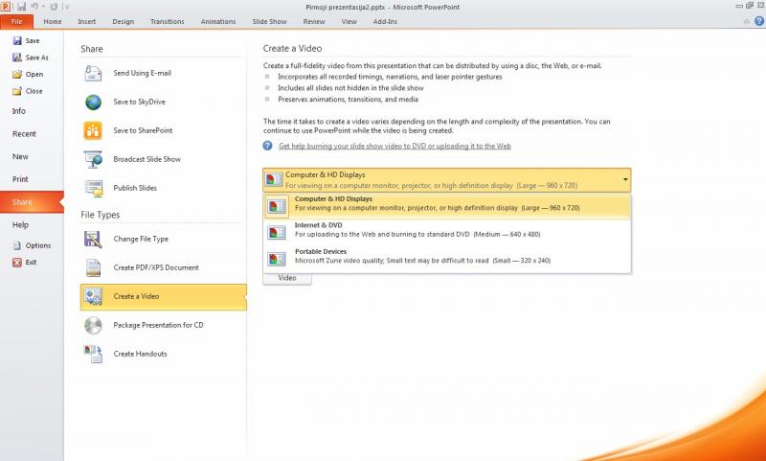Select Open in the Backstage sidebar
Viewport: 766px width, 461px height.
(28, 75)
